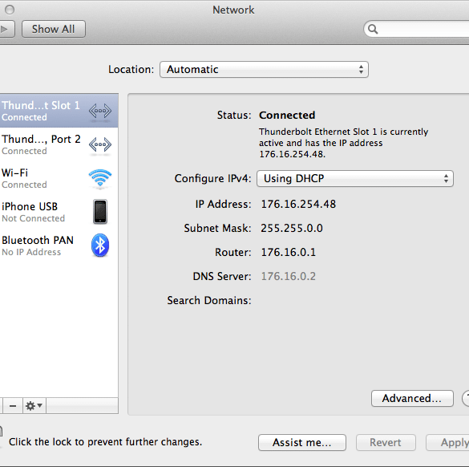This screenshot has width=469, height=467.
Task: Remove service with minus button
Action: 13,406
